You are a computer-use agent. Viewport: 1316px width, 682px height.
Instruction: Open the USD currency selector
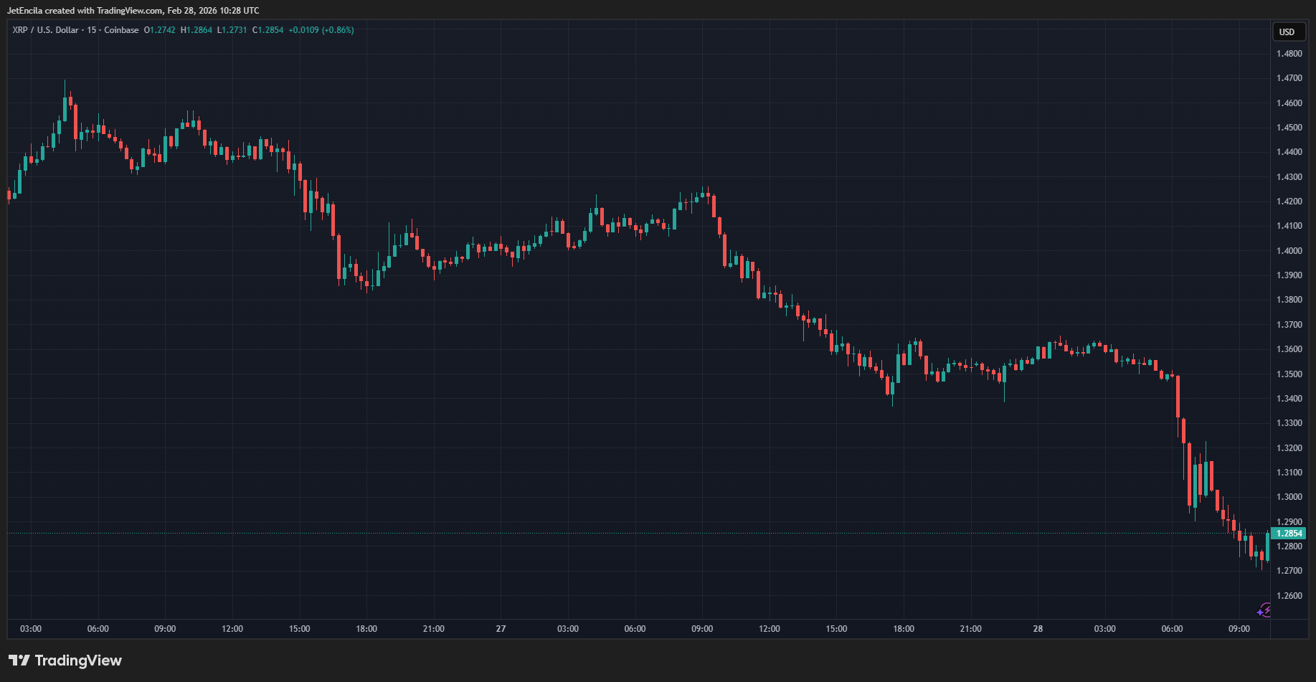coord(1287,32)
